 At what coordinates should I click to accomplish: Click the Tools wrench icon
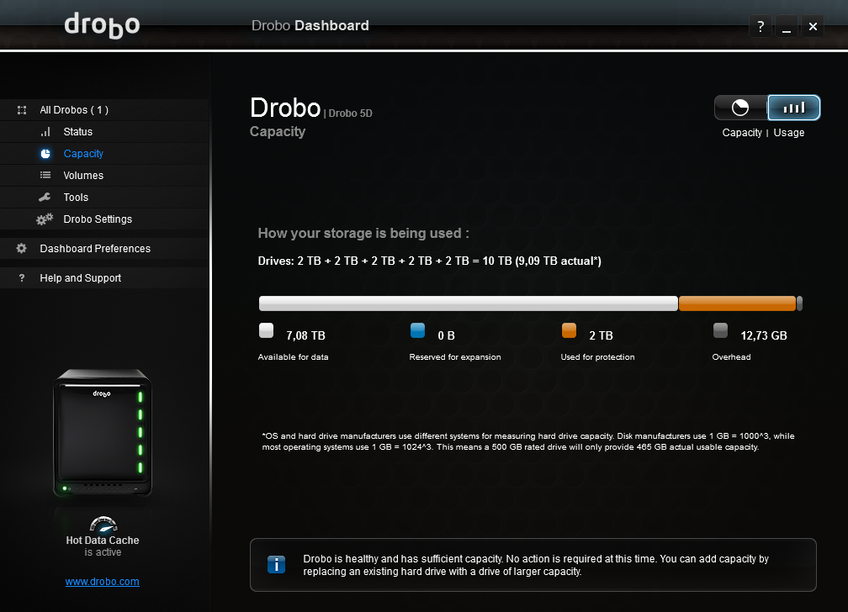(x=45, y=198)
